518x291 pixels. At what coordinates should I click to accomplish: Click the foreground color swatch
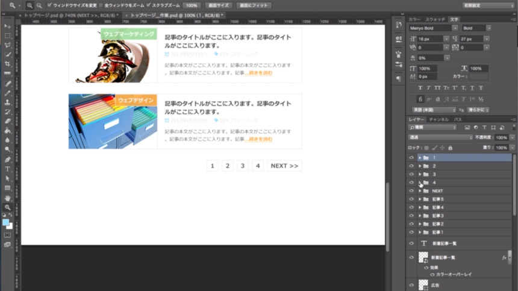click(x=5, y=222)
